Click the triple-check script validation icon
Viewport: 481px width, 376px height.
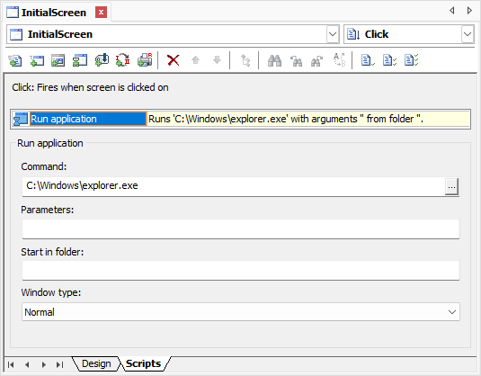coord(412,60)
